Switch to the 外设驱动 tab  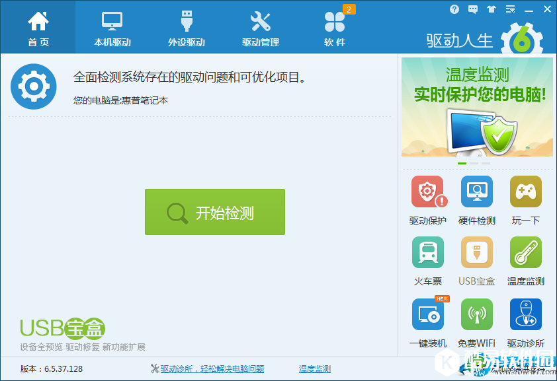(x=186, y=26)
